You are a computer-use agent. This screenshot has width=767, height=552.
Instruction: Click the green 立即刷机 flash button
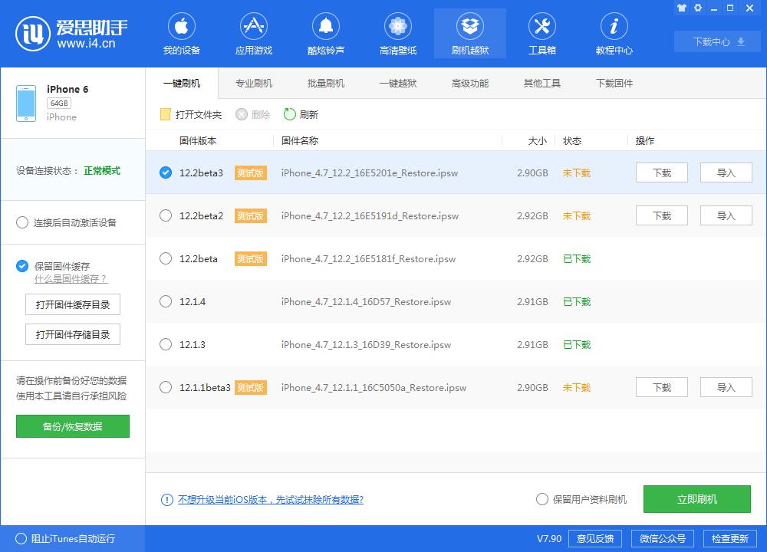pos(696,498)
